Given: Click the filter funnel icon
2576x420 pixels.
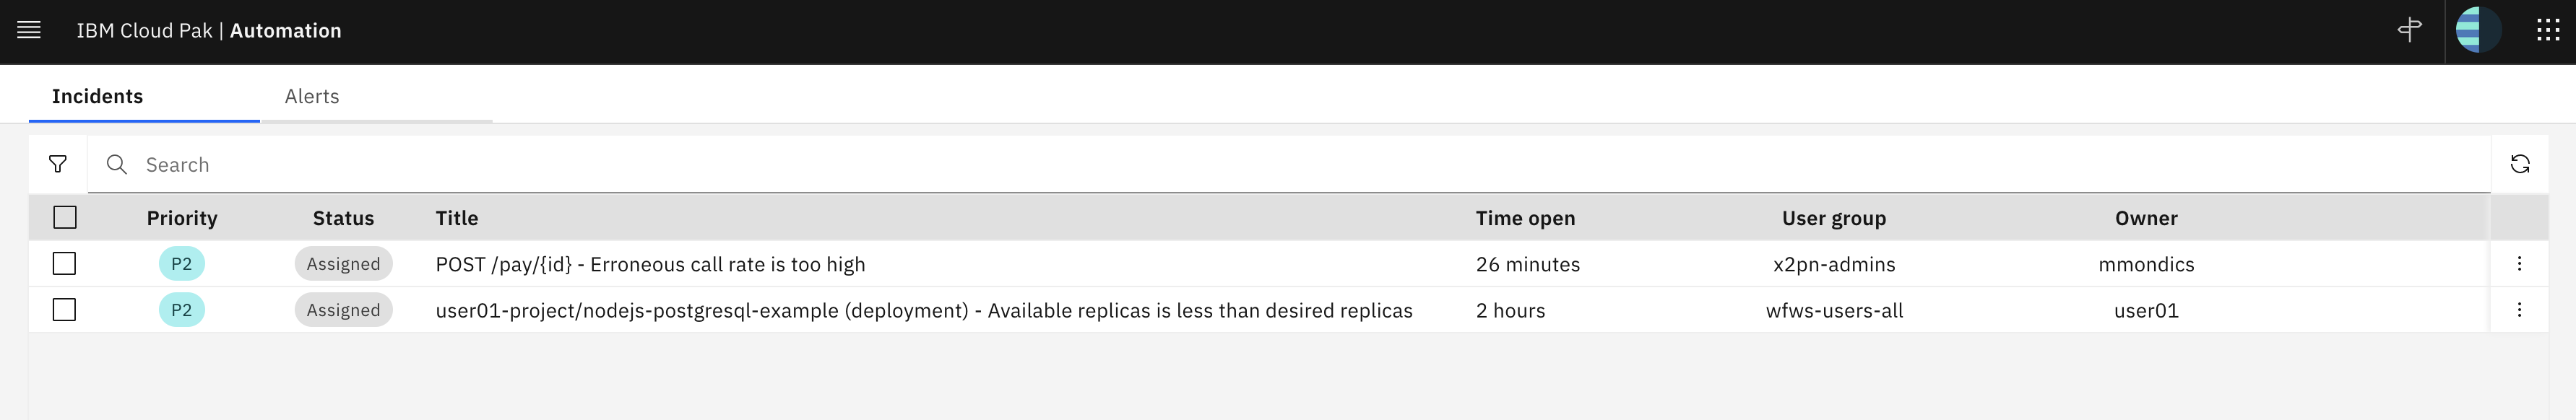Looking at the screenshot, I should pyautogui.click(x=58, y=164).
